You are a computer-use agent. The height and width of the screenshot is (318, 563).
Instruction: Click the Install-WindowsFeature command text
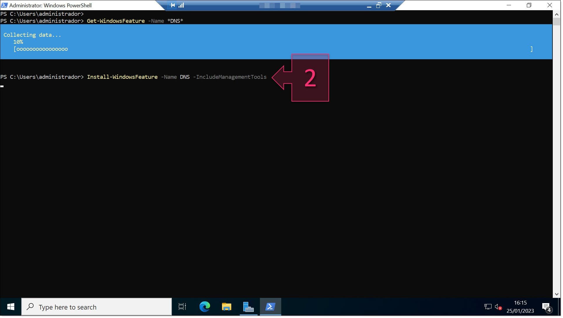pos(123,77)
